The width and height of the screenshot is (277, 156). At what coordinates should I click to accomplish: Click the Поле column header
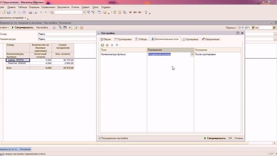tap(123, 50)
